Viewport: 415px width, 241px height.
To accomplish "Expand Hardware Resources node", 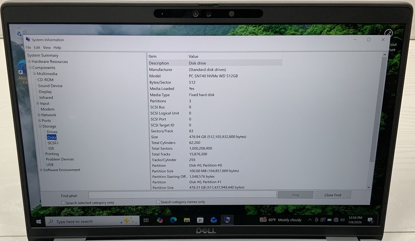I will [x=29, y=61].
